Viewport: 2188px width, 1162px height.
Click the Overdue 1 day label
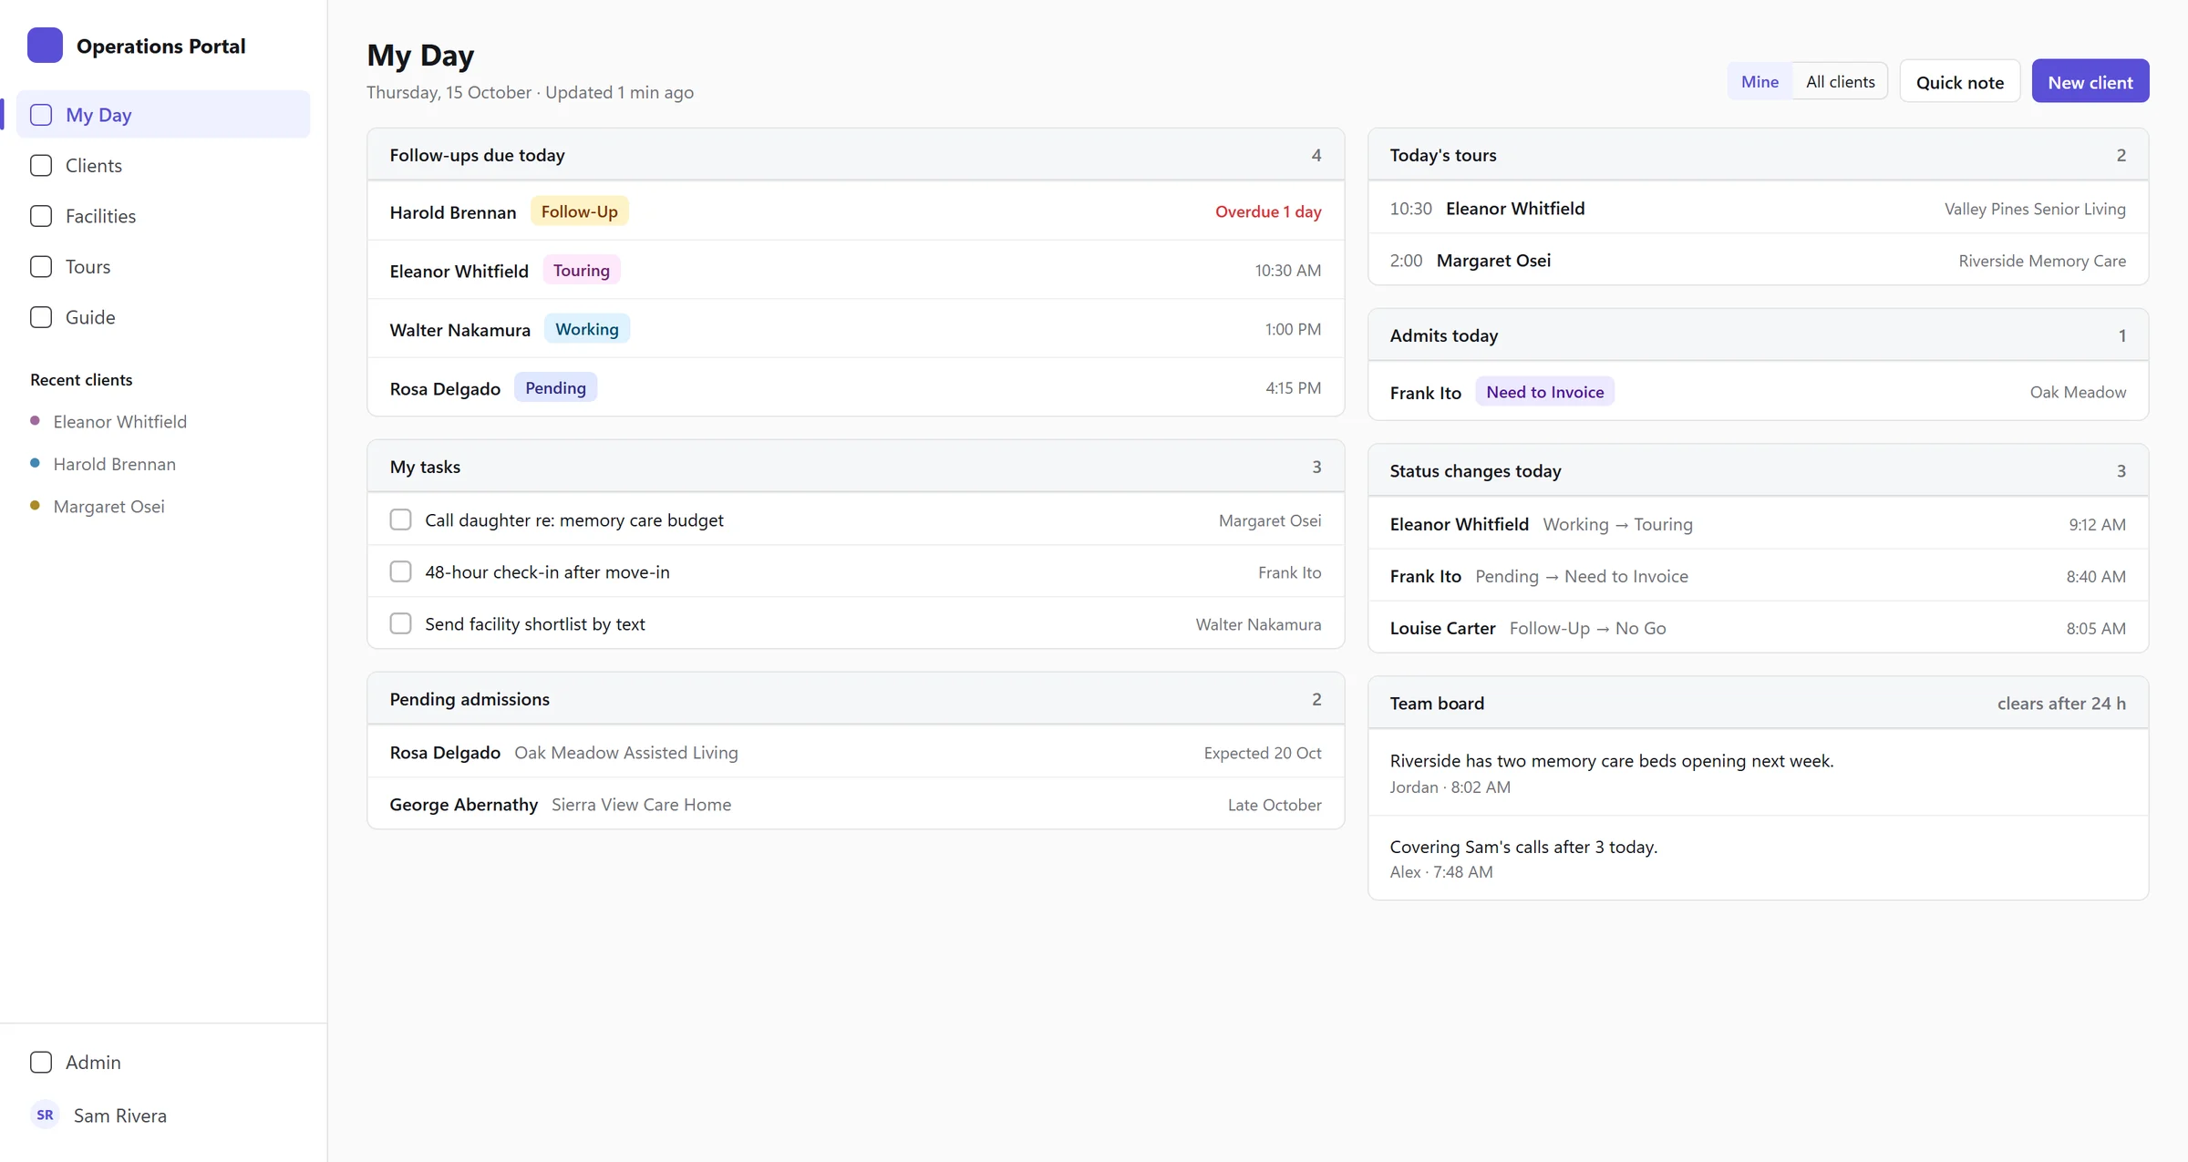click(x=1268, y=211)
